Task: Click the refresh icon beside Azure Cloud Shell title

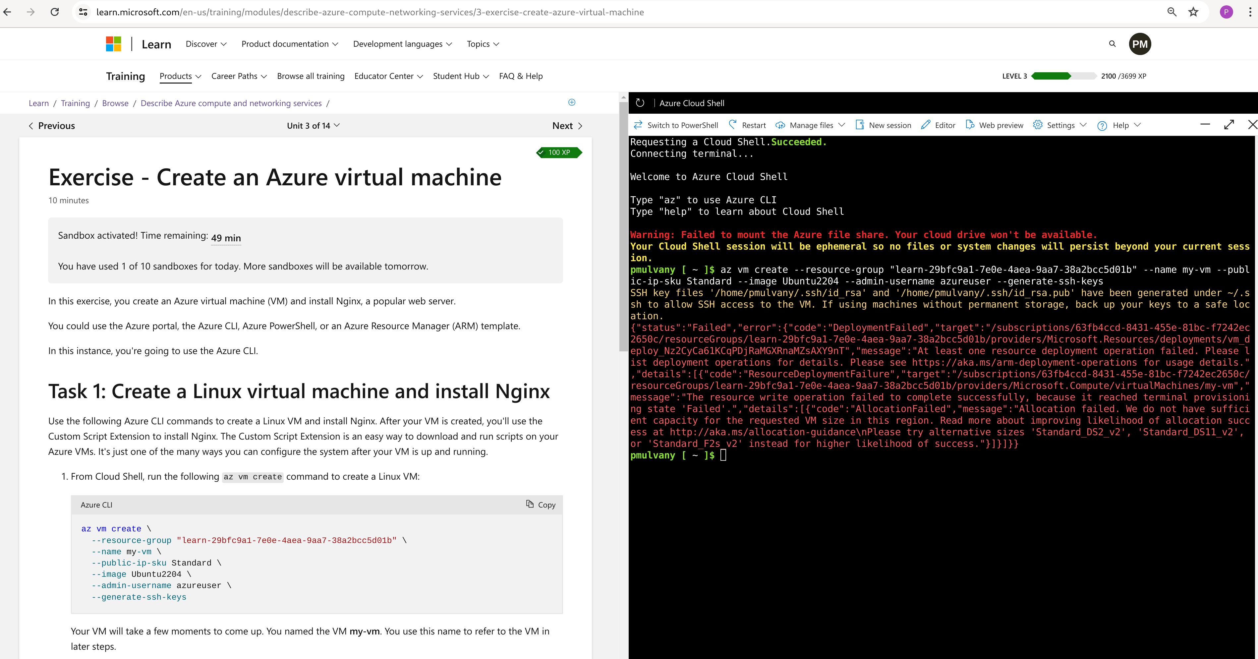Action: pyautogui.click(x=641, y=102)
